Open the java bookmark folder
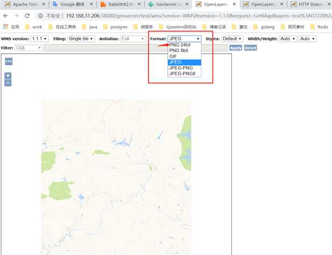332x255 pixels. tap(89, 27)
